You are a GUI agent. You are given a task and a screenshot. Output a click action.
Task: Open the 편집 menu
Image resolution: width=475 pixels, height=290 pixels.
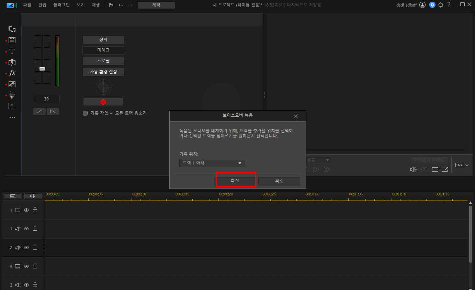pyautogui.click(x=42, y=5)
